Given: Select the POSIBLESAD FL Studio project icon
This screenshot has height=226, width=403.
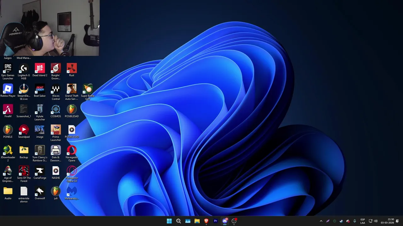Looking at the screenshot, I should [x=72, y=111].
